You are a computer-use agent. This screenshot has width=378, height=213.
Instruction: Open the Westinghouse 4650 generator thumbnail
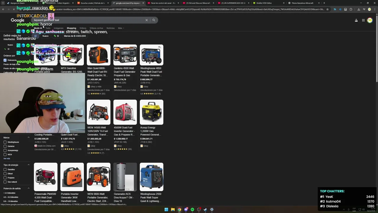pyautogui.click(x=151, y=55)
